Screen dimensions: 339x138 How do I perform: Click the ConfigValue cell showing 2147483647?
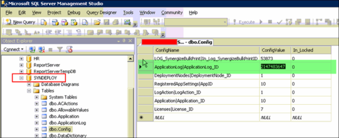273,67
